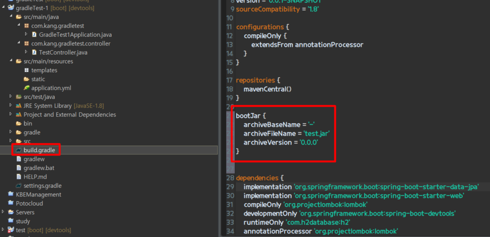490x237 pixels.
Task: Click the static folder icon
Action: coord(27,79)
